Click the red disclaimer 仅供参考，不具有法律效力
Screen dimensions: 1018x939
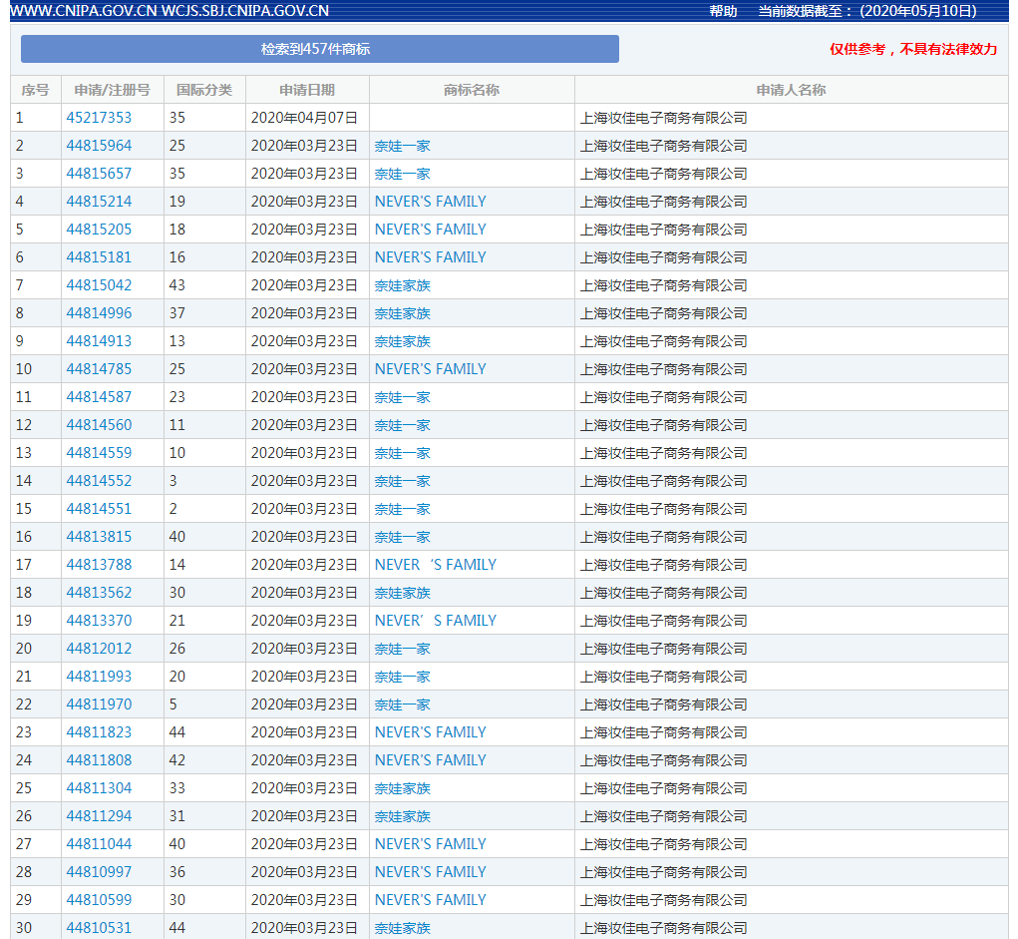click(913, 49)
